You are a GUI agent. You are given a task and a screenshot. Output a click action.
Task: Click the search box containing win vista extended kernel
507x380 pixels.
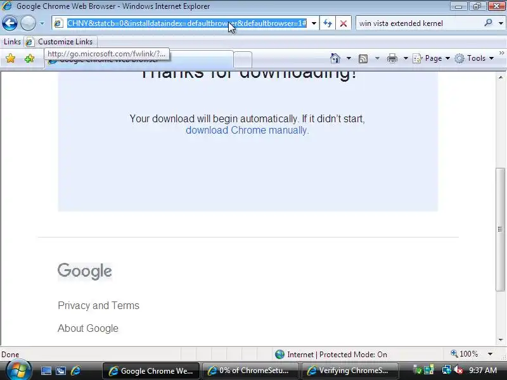(x=419, y=23)
